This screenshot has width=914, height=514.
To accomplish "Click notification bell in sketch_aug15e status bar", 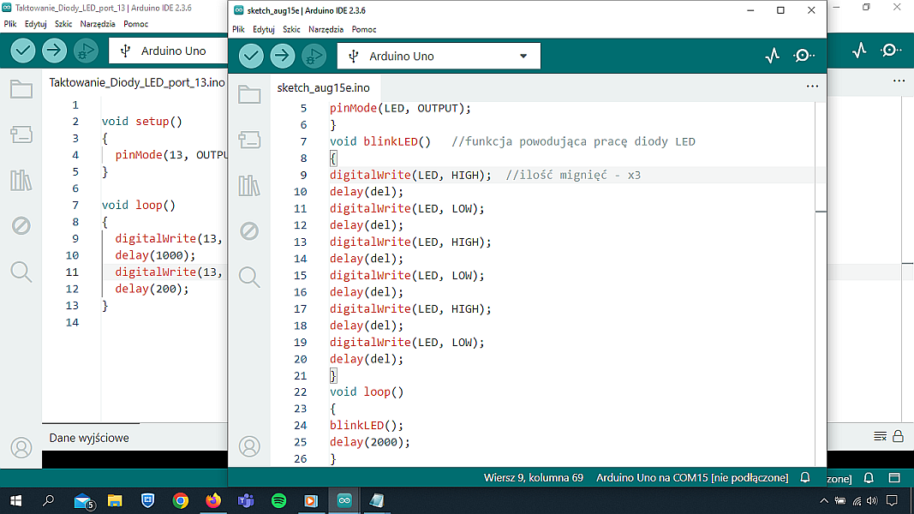I will [x=805, y=477].
